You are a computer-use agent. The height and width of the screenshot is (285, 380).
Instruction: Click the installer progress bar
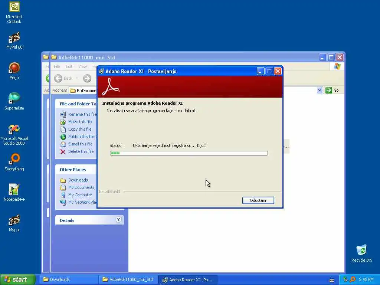pos(189,153)
